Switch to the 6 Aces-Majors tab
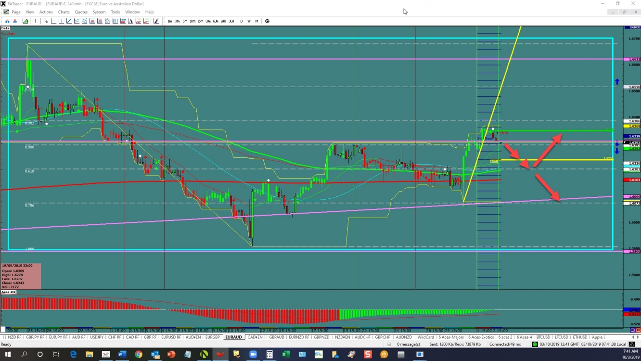 click(451, 337)
